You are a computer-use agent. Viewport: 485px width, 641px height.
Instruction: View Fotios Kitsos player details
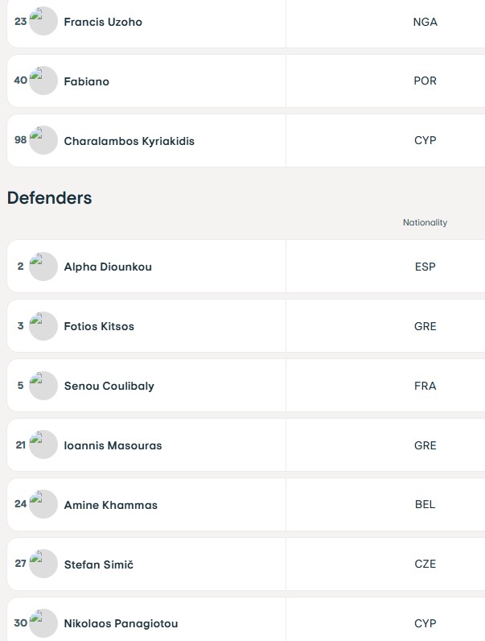[99, 326]
